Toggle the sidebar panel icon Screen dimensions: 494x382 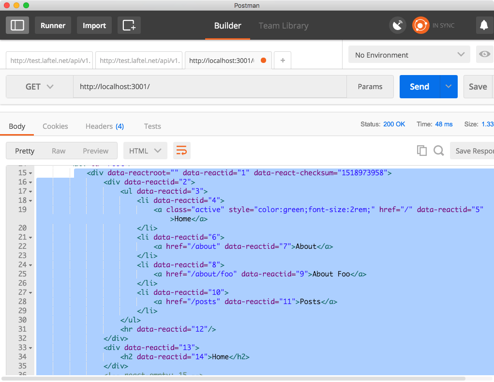pos(17,25)
